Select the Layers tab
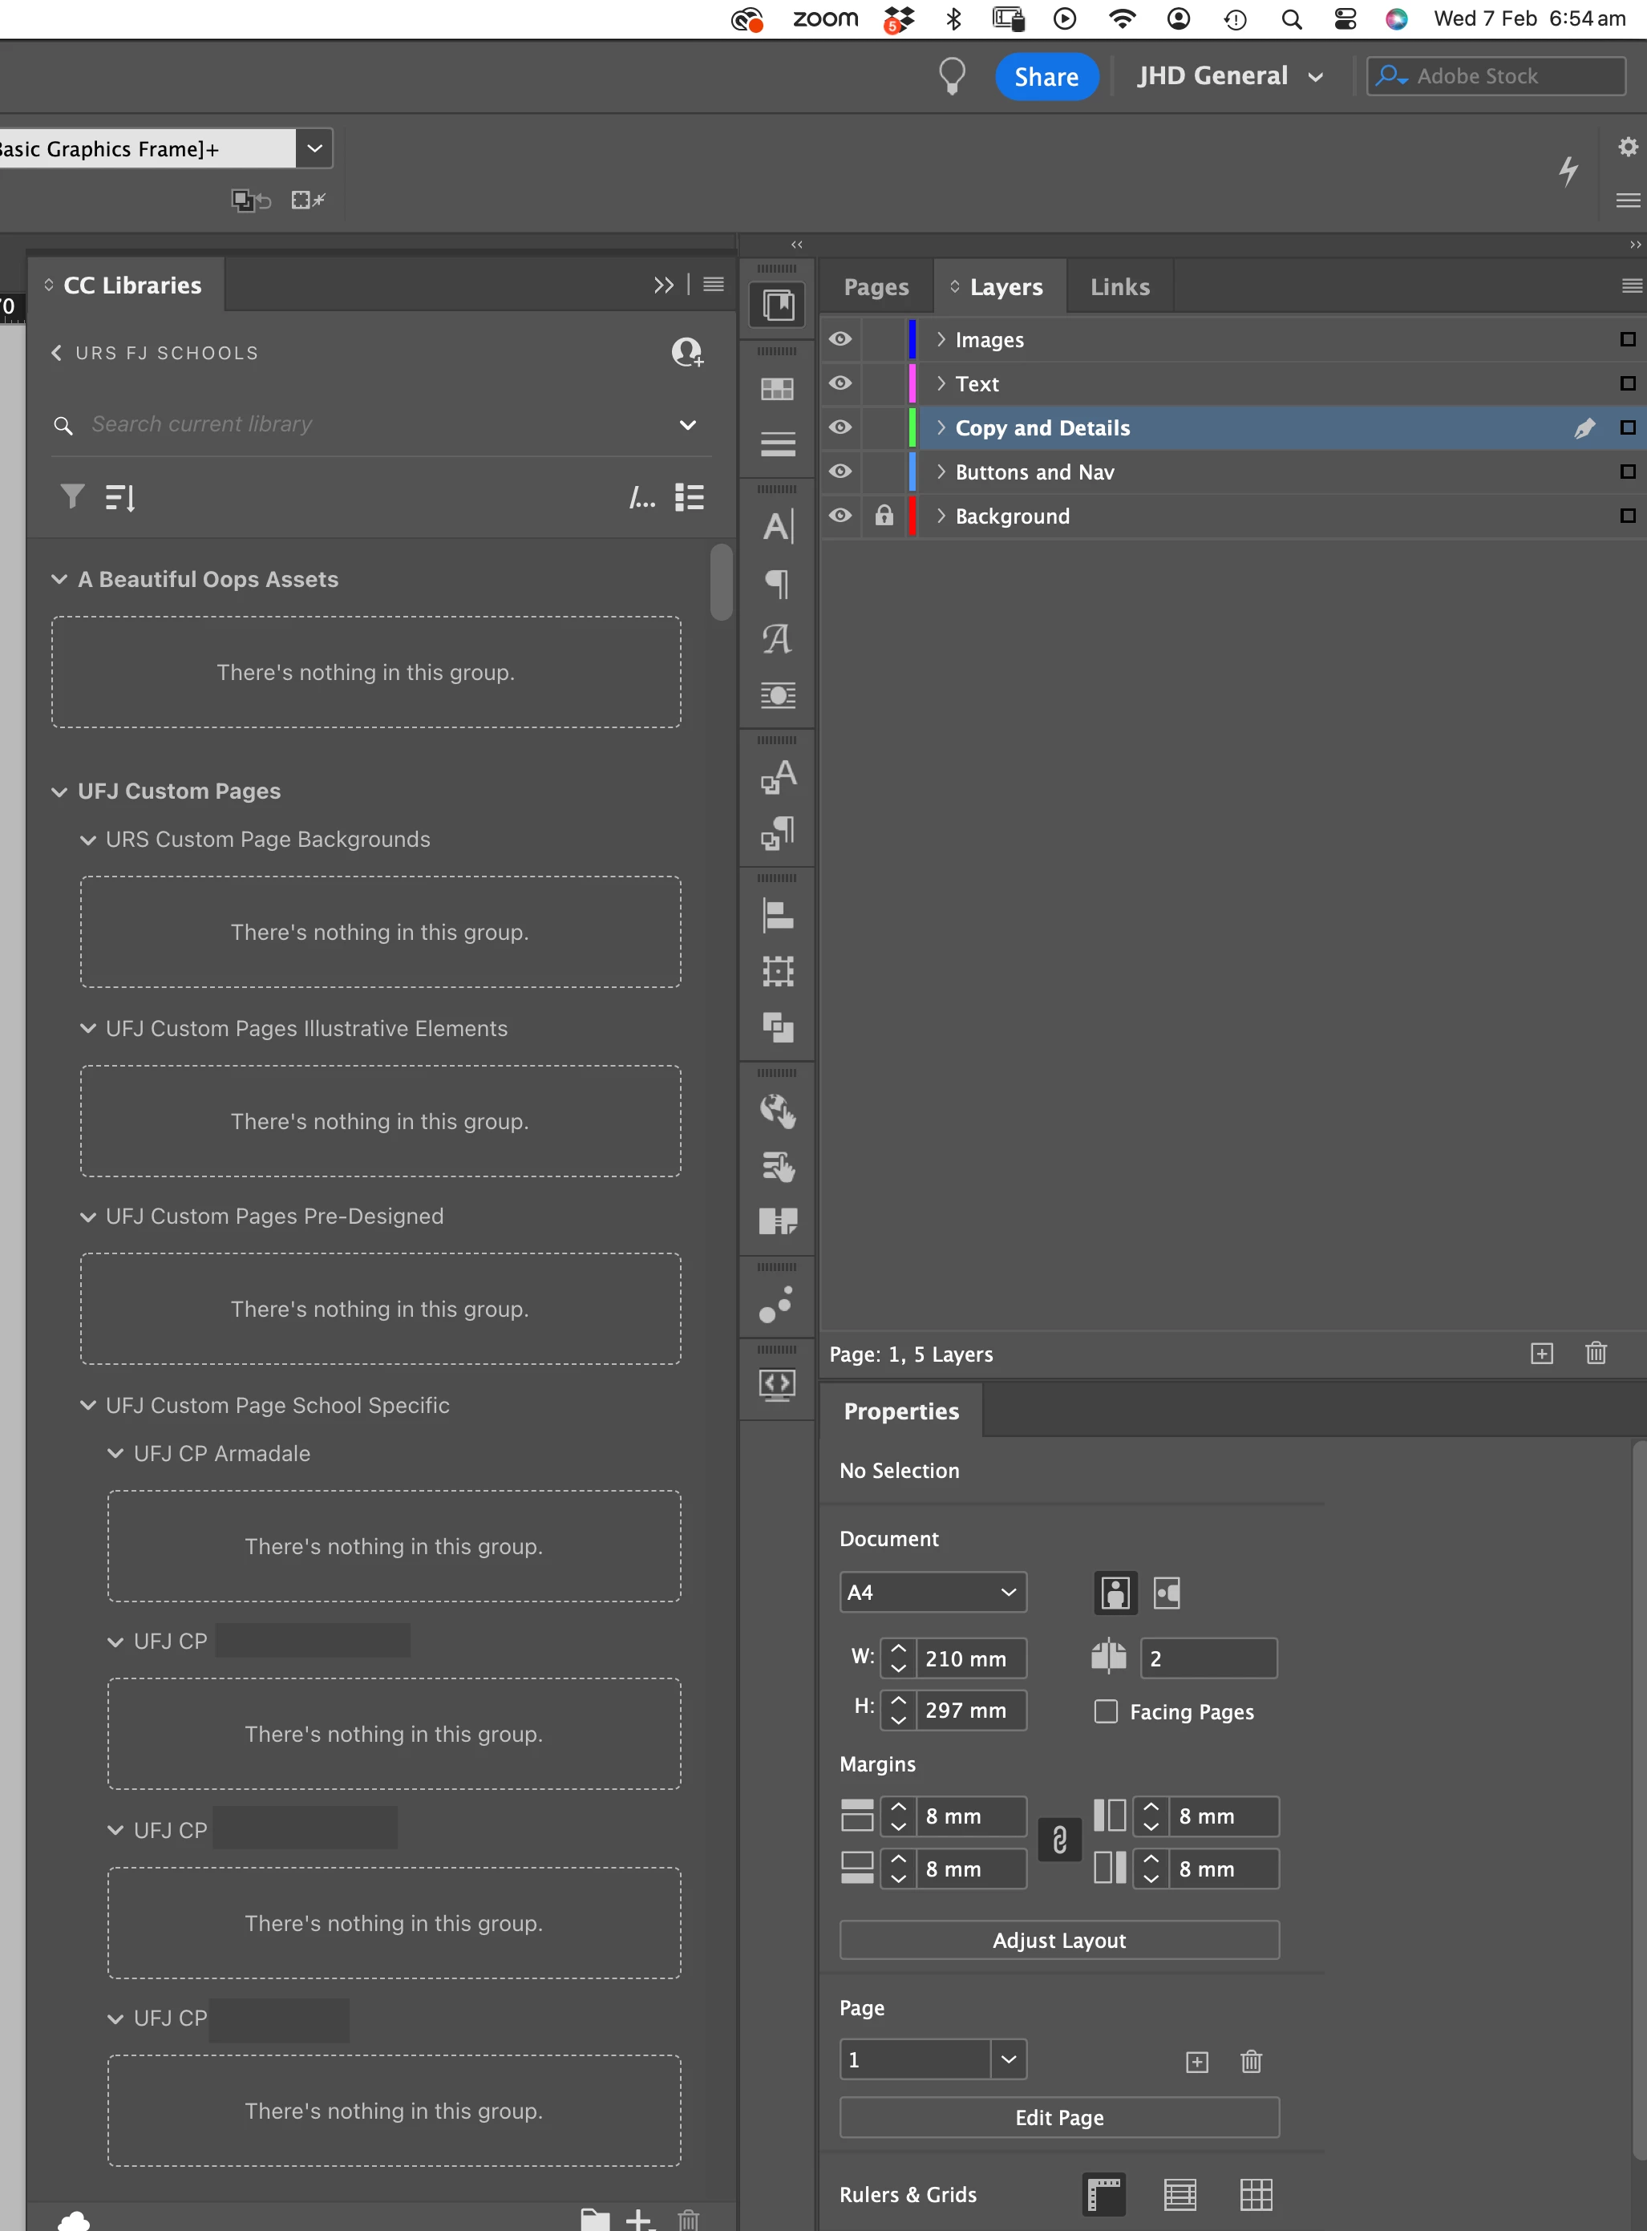 tap(999, 287)
